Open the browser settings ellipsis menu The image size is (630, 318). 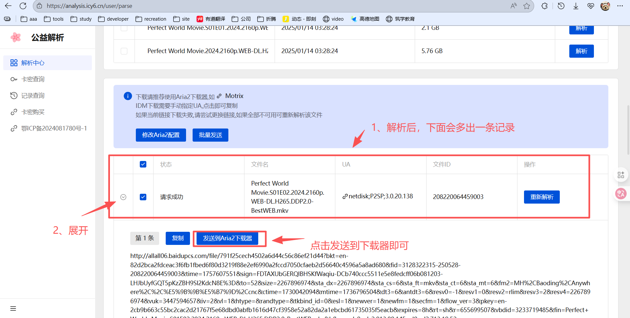tap(620, 6)
